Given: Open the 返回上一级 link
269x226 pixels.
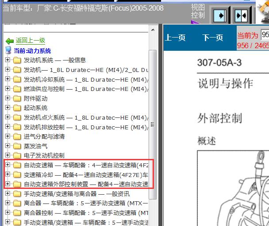Looking at the screenshot, I should pyautogui.click(x=31, y=41).
